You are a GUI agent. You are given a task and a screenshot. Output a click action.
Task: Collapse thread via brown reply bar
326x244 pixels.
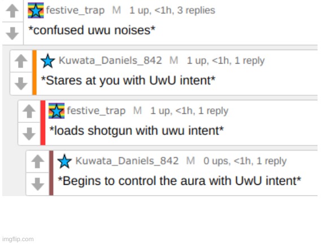(51, 173)
